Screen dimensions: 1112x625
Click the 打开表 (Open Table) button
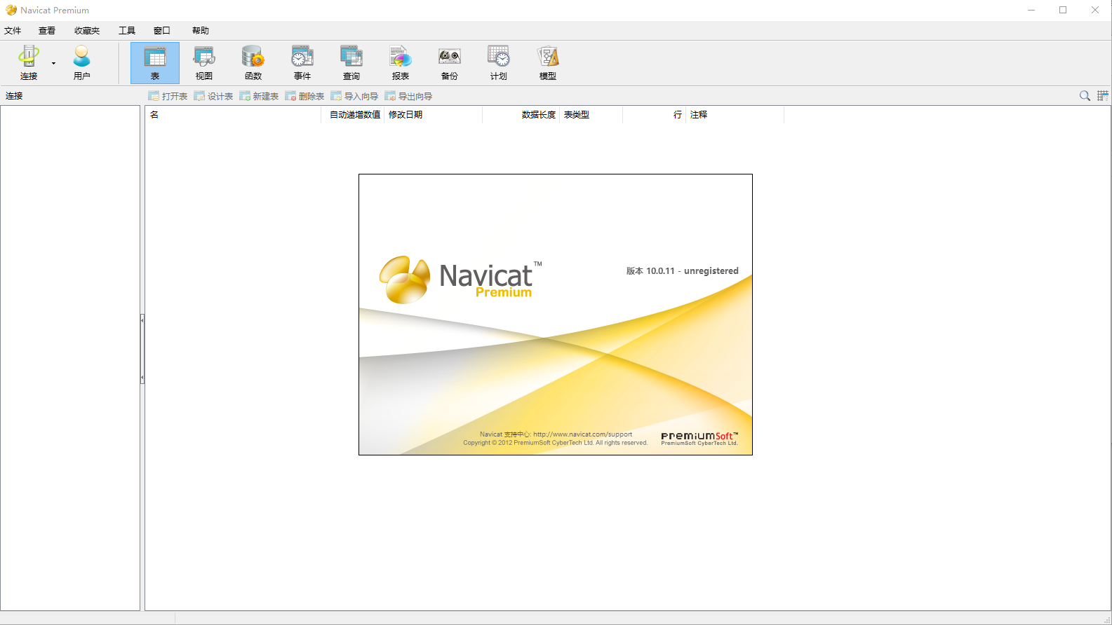pos(168,96)
